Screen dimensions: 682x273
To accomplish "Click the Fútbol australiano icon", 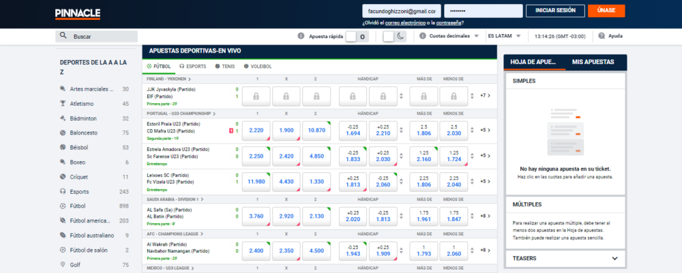I will click(63, 235).
